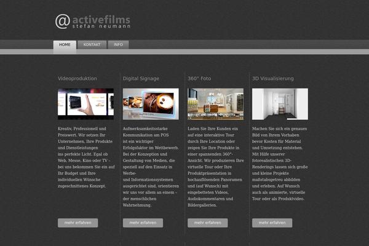
Task: Click mehr erfahren under 3D Visualisierung
Action: tap(272, 223)
